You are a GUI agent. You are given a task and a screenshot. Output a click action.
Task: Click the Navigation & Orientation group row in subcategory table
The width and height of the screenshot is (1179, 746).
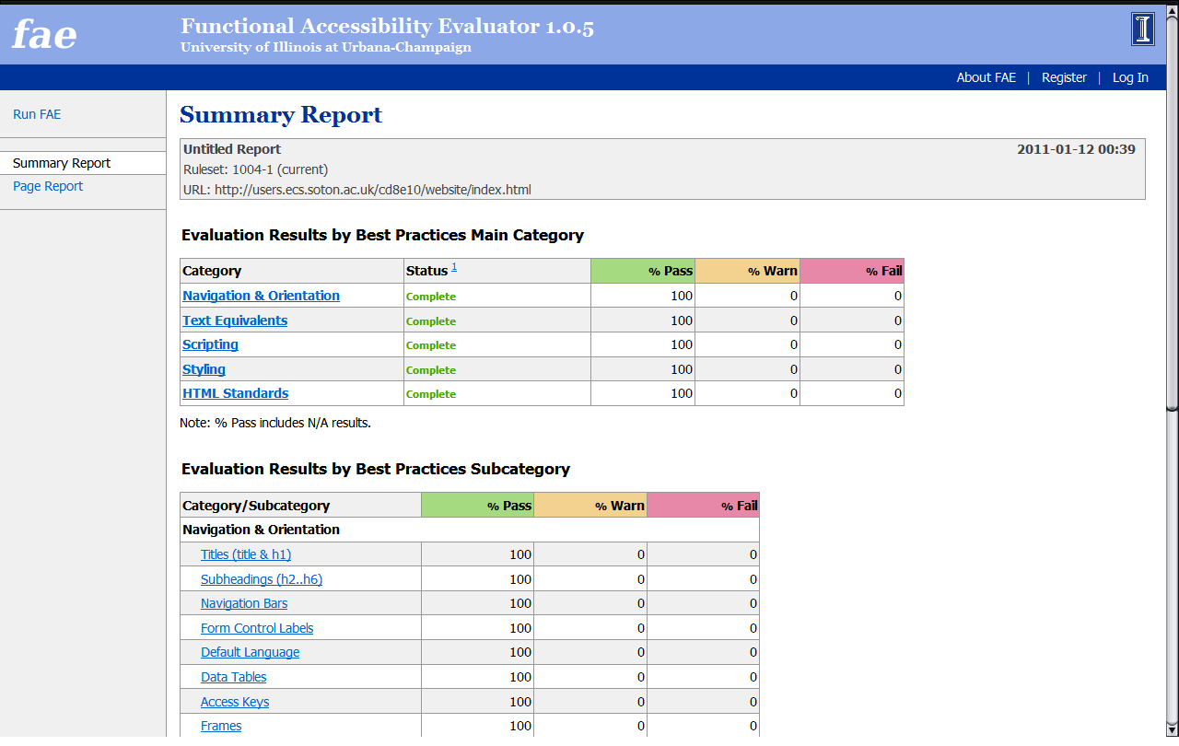[470, 530]
